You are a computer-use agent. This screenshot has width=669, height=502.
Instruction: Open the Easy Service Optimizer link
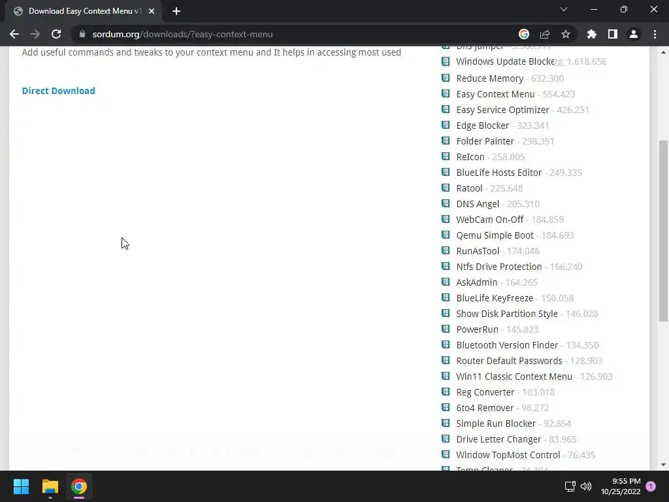click(x=502, y=110)
